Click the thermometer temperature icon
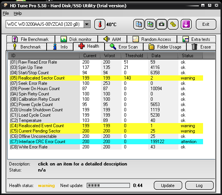 (x=100, y=24)
